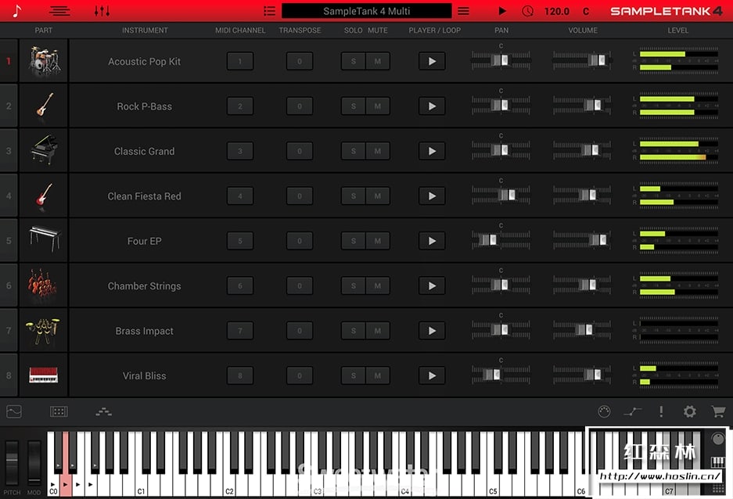This screenshot has width=733, height=499.
Task: Click the metronome tempo clock icon
Action: [x=528, y=11]
